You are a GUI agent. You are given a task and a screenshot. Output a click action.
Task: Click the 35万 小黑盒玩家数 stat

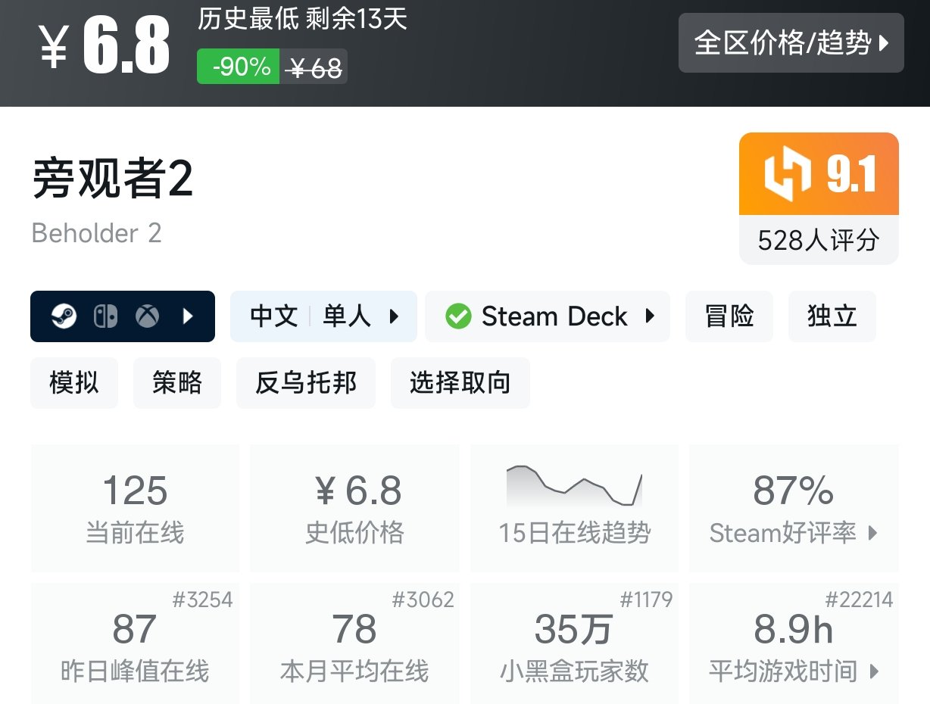click(x=573, y=636)
